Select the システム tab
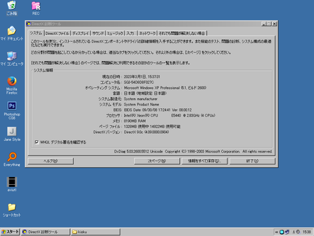This screenshot has height=236, width=314. pyautogui.click(x=36, y=33)
